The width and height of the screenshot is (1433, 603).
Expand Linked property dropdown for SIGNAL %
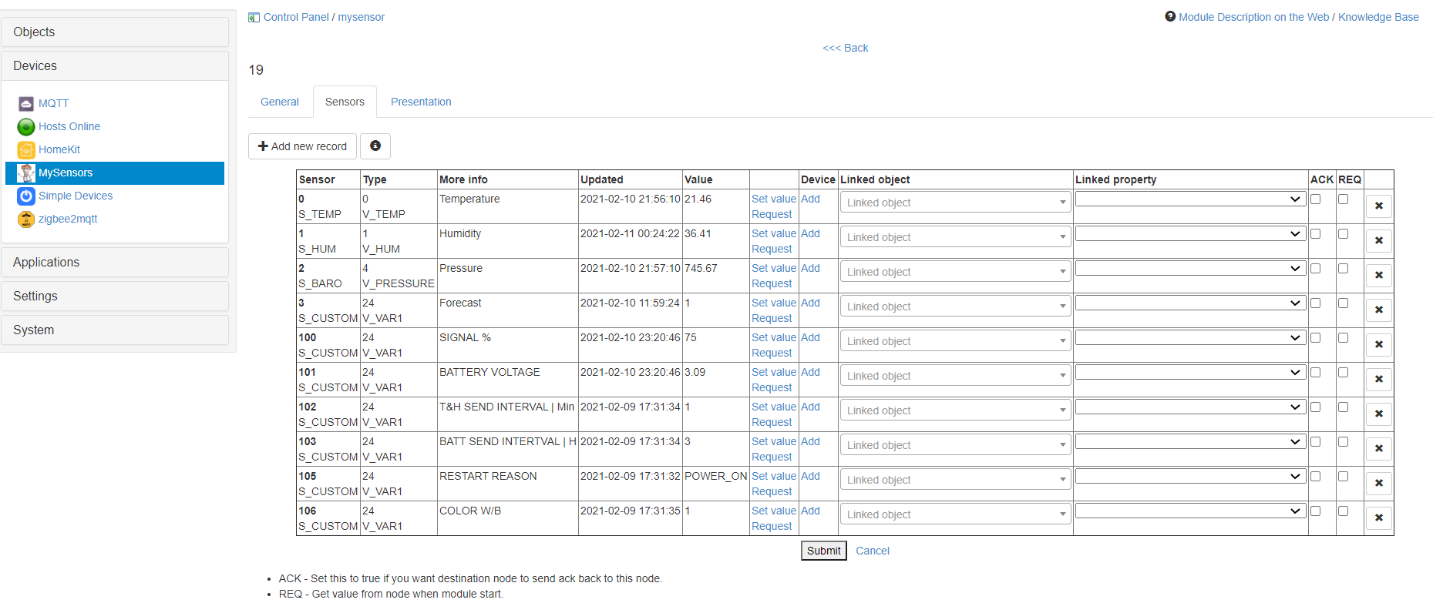tap(1190, 337)
